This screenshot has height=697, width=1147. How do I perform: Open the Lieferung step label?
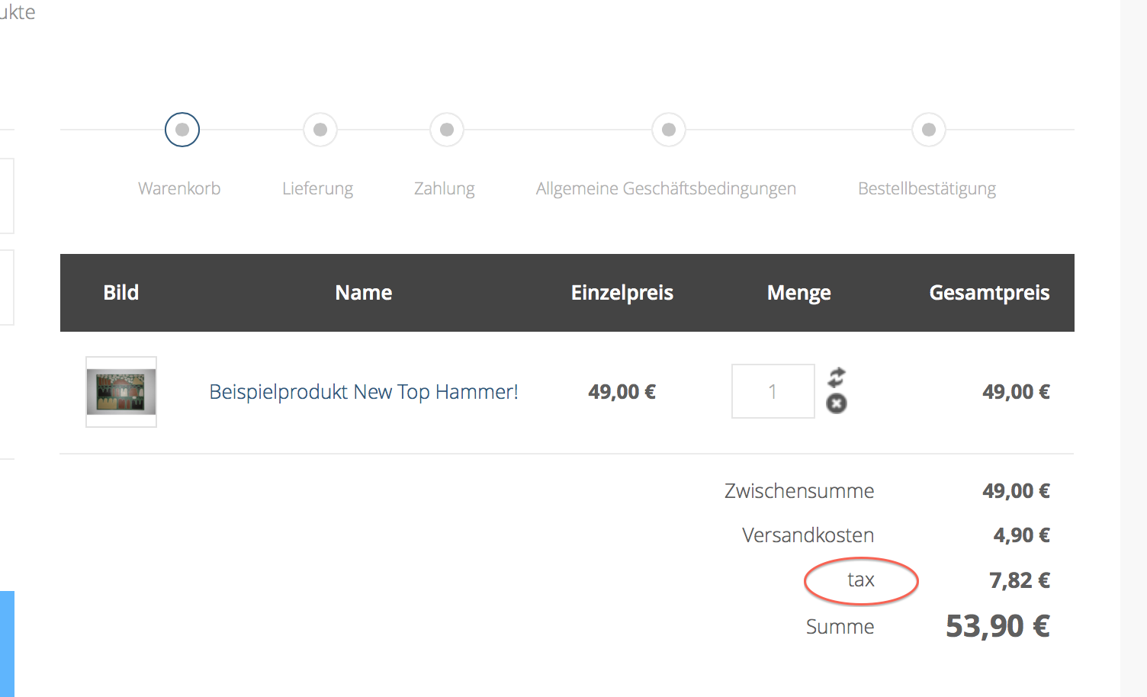pos(318,188)
